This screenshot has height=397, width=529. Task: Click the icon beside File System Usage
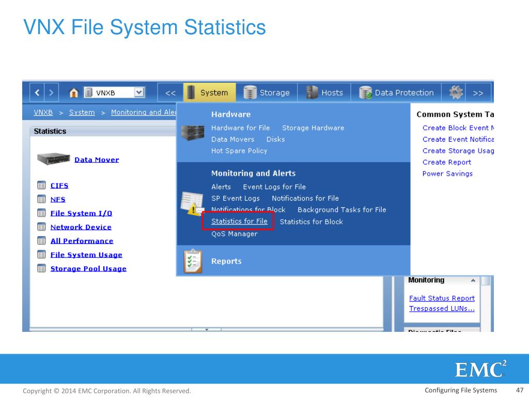coord(41,254)
